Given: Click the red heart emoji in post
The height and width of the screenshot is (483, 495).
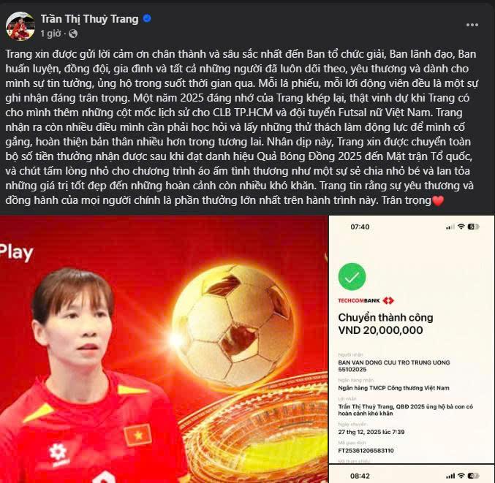Looking at the screenshot, I should (x=438, y=200).
